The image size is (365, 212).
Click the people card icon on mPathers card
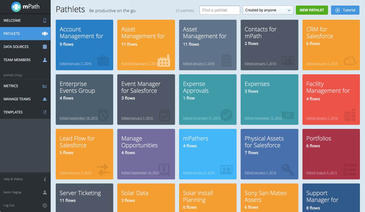tap(226, 170)
